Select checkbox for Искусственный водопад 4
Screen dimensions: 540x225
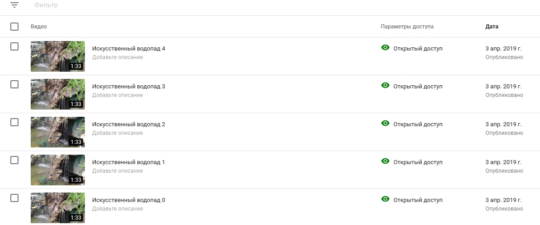[14, 46]
